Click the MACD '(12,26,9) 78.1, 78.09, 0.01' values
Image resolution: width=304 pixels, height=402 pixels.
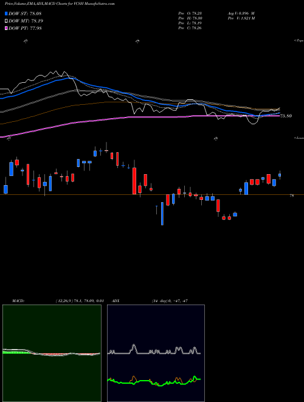[x=79, y=301]
